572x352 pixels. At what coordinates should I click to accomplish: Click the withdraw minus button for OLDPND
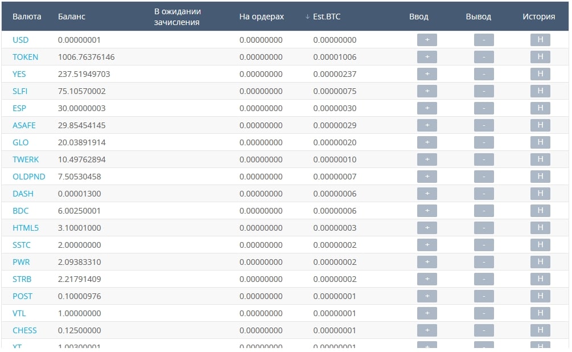pos(484,177)
